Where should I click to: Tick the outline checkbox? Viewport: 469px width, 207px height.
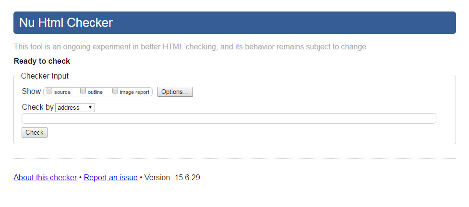point(83,91)
